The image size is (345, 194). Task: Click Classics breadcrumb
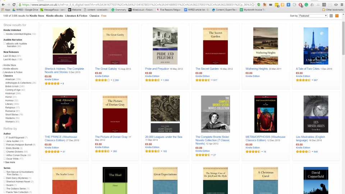[x=94, y=16]
